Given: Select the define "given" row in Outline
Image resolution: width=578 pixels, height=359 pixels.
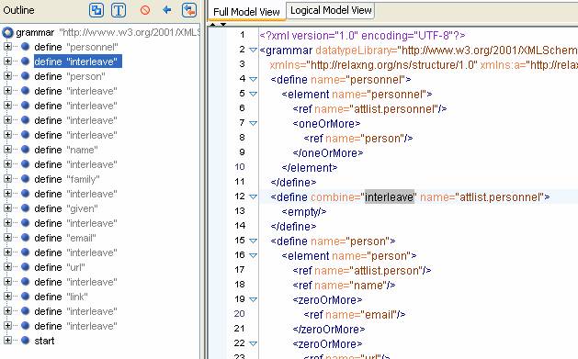Looking at the screenshot, I should point(66,208).
